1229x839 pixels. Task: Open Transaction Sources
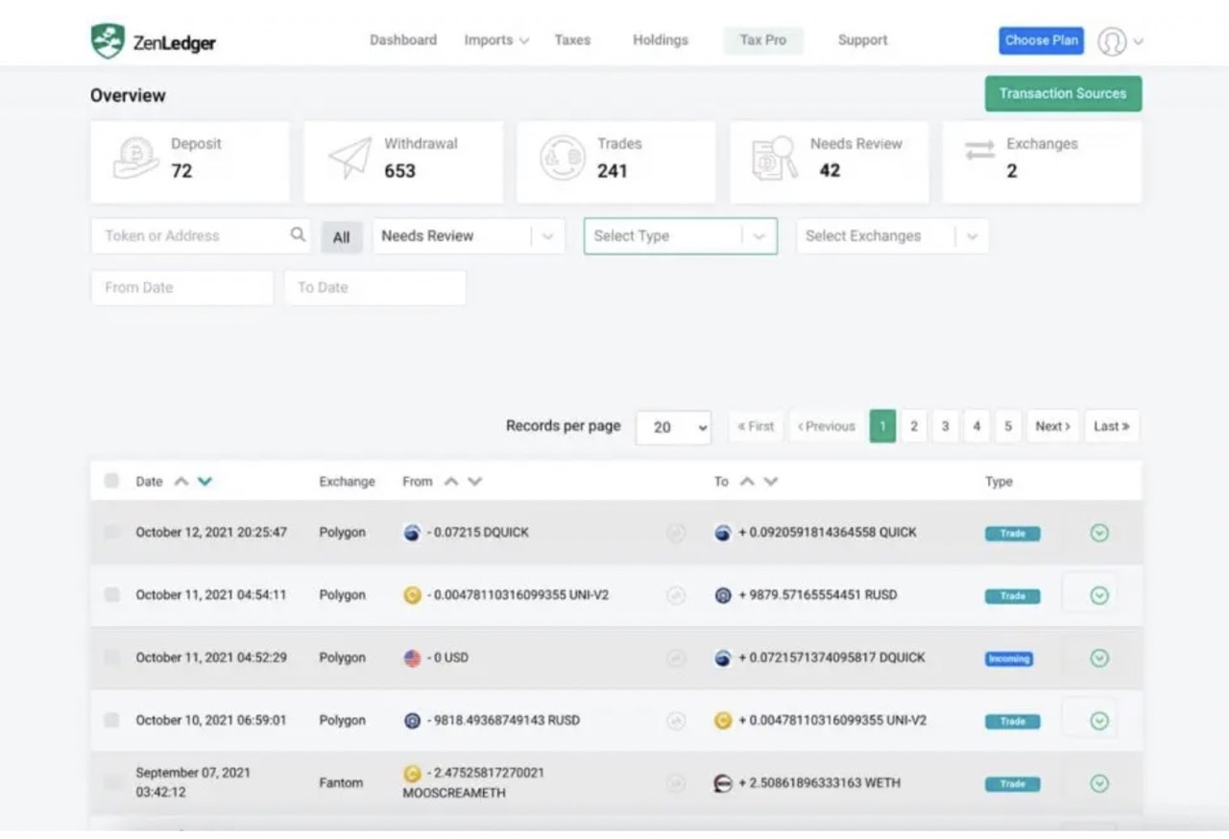pyautogui.click(x=1063, y=93)
